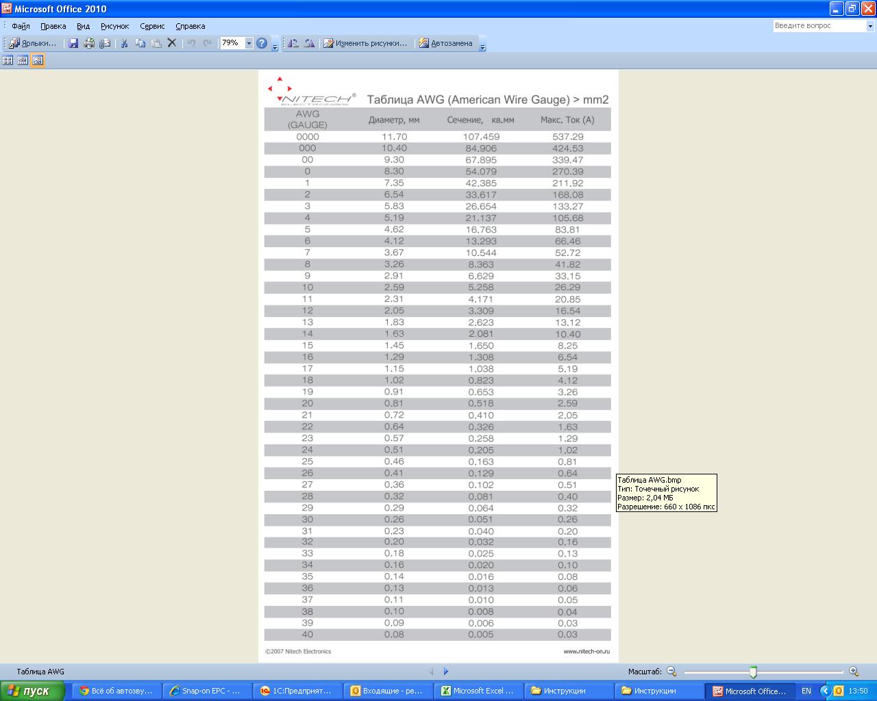This screenshot has width=877, height=701.
Task: Switch to Thumbnail view
Action: (x=8, y=60)
